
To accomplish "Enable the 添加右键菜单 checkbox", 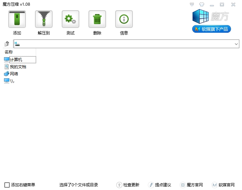I will point(7,185).
